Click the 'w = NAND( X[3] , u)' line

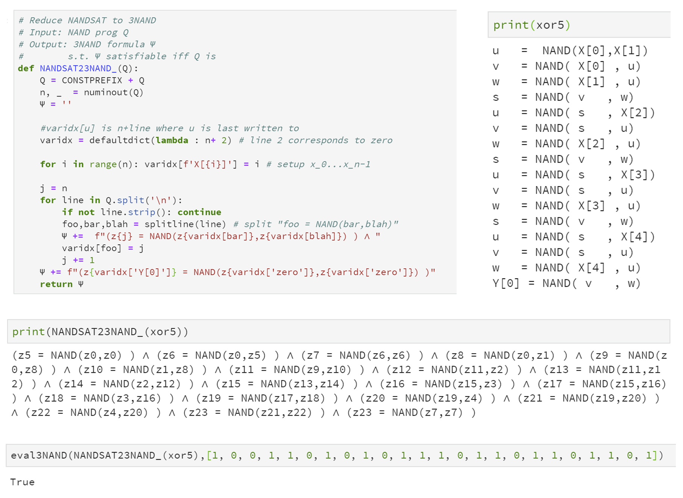(x=566, y=206)
